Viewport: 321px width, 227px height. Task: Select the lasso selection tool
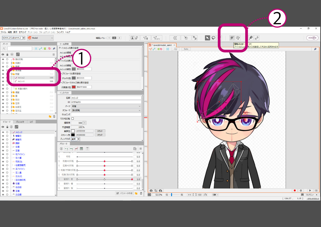[x=213, y=38]
